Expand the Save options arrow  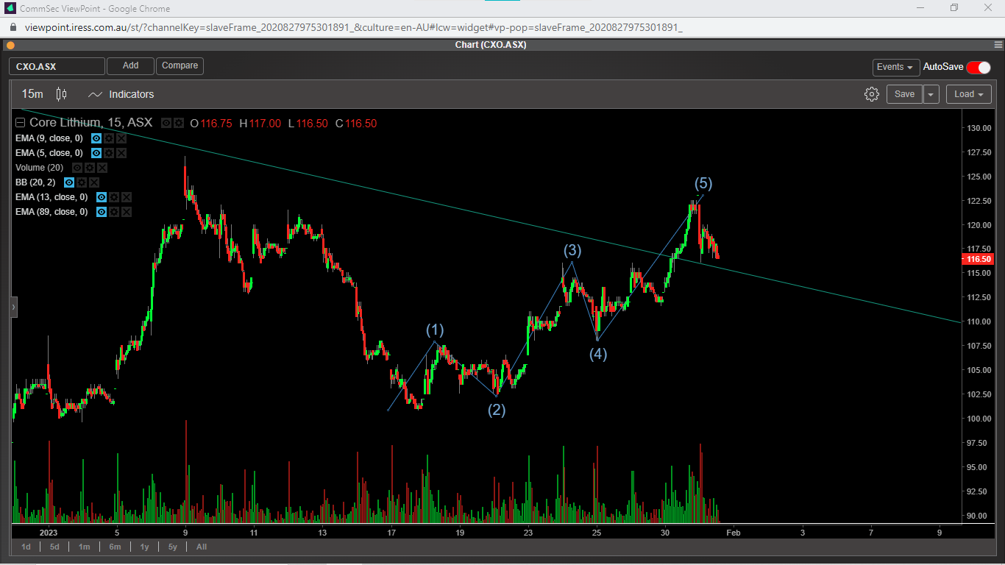pos(932,94)
